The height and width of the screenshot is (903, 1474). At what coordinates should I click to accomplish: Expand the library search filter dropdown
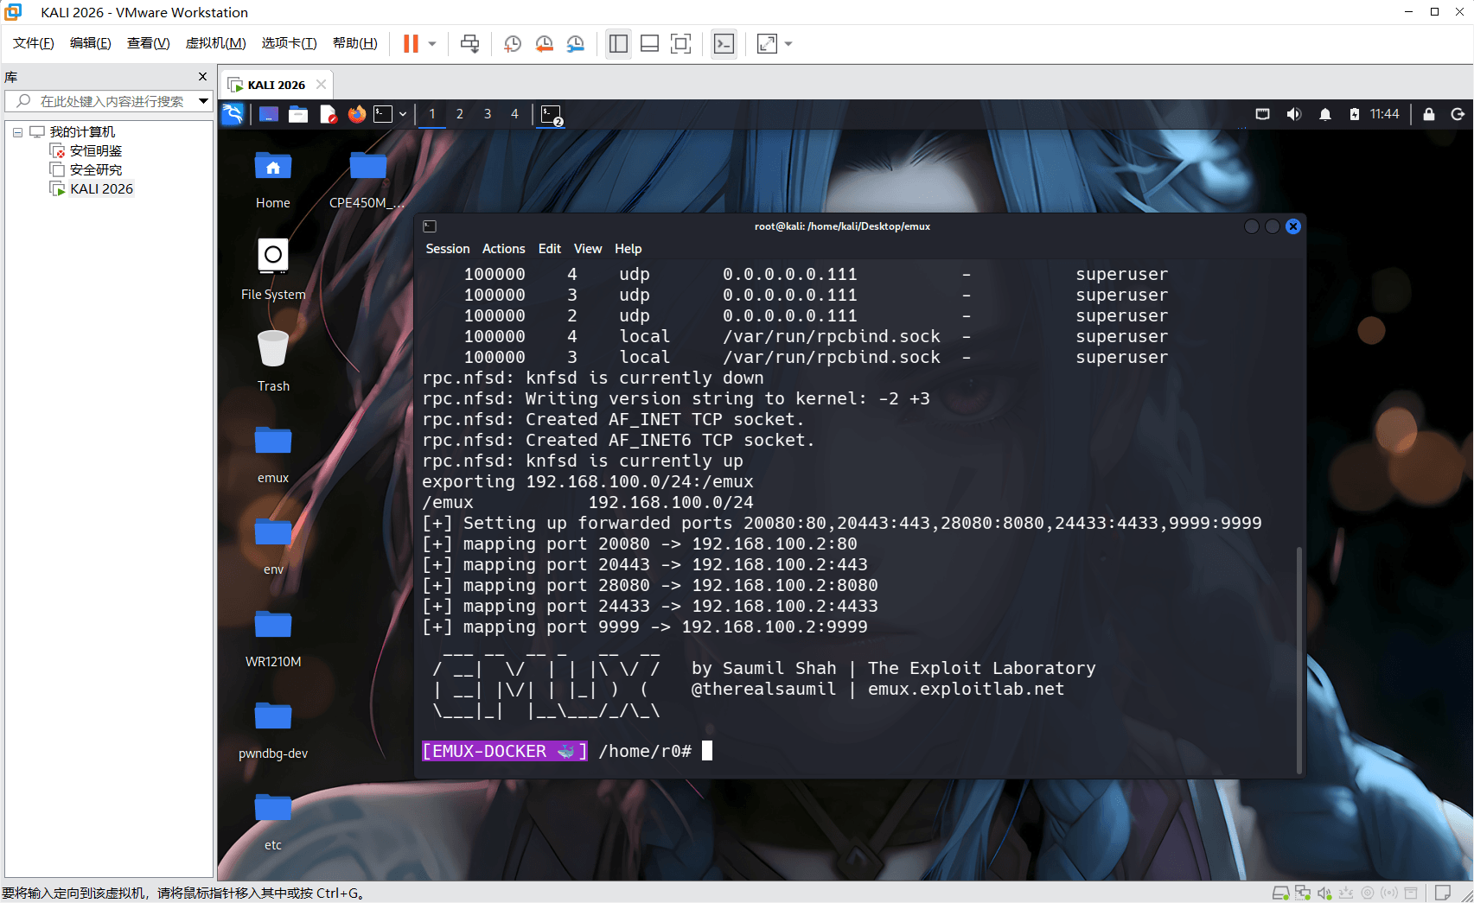pyautogui.click(x=204, y=101)
